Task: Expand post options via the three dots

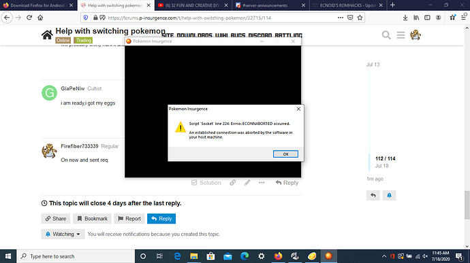Action: [x=262, y=183]
